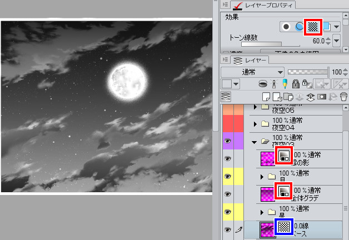Switch to the レイヤー tab
This screenshot has height=240, width=349.
250,60
